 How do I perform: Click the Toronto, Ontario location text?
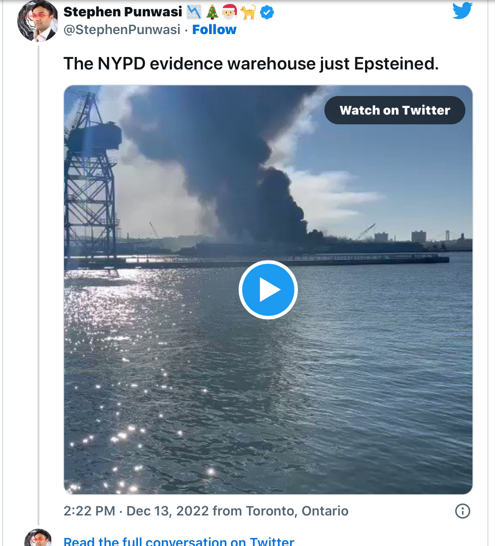tap(297, 511)
